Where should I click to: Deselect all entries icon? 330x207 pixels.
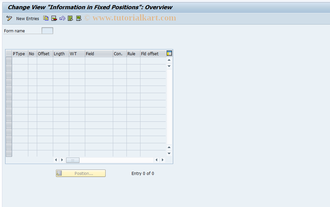(79, 18)
